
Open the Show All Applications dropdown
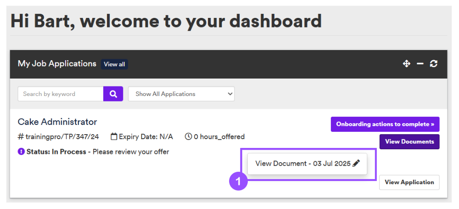[x=181, y=94]
